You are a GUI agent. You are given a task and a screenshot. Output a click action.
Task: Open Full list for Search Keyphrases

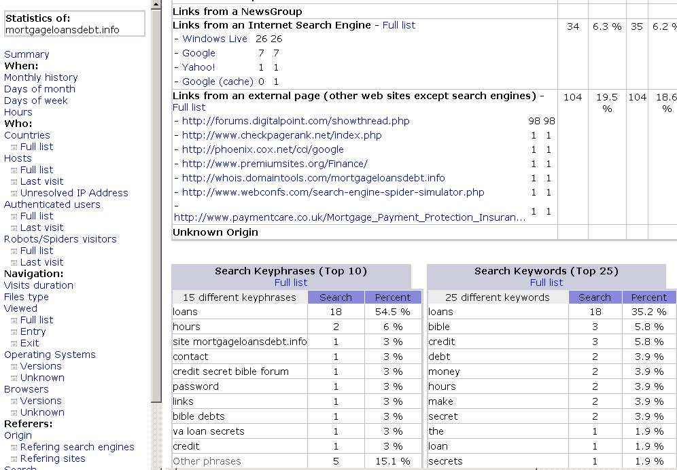click(291, 283)
